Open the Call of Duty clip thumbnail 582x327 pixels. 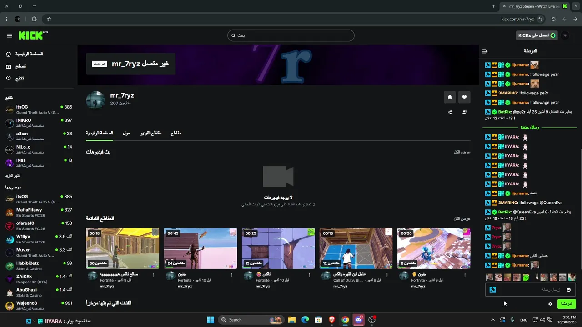click(x=356, y=248)
